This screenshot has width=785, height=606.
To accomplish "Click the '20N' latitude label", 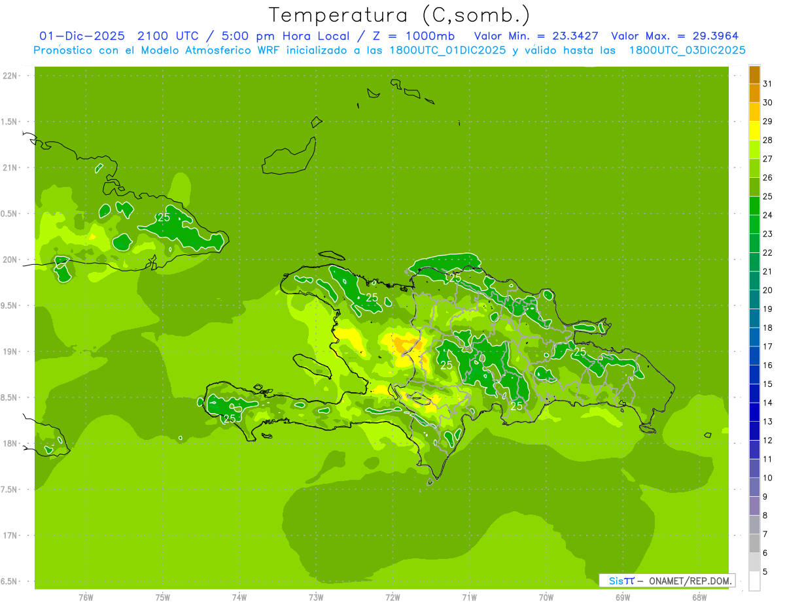I will click(10, 260).
